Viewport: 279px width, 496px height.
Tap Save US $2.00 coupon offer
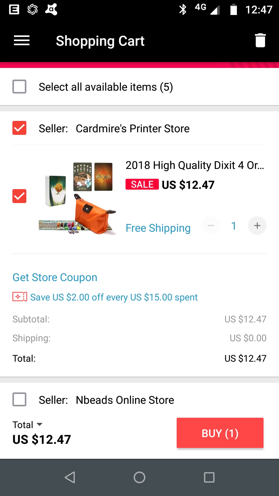coord(114,297)
